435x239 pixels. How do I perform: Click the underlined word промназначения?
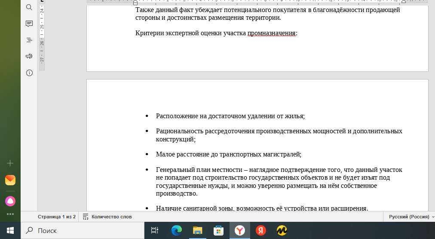pyautogui.click(x=272, y=33)
